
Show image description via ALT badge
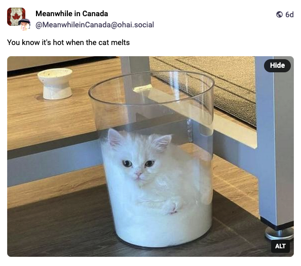[x=280, y=246]
